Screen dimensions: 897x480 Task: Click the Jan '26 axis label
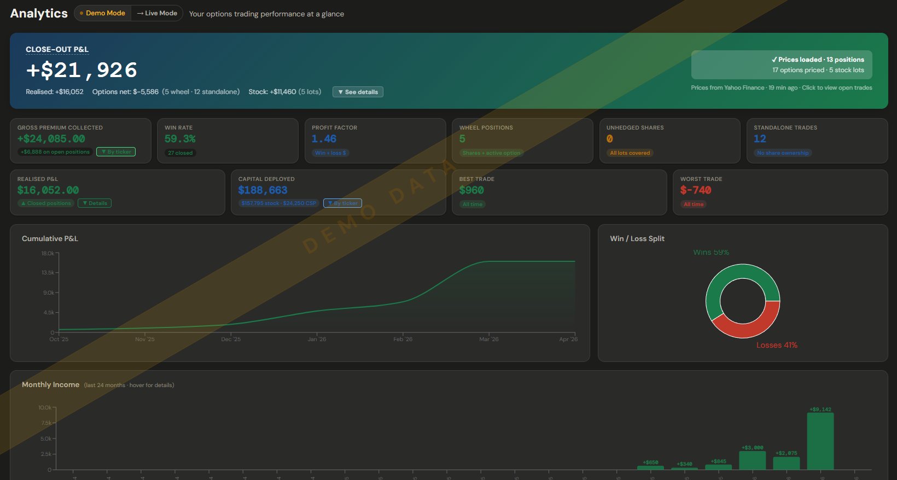pos(317,339)
